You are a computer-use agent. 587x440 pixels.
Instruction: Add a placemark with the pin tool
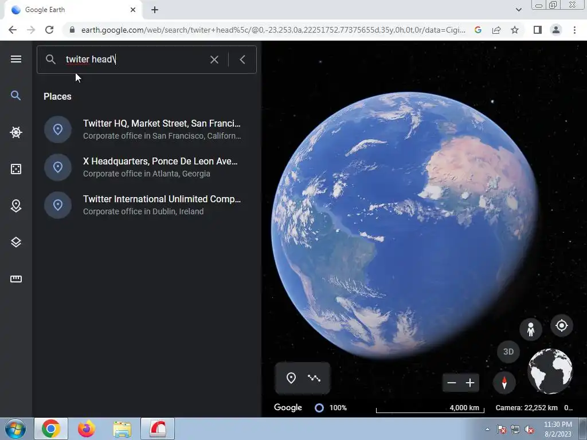(291, 378)
